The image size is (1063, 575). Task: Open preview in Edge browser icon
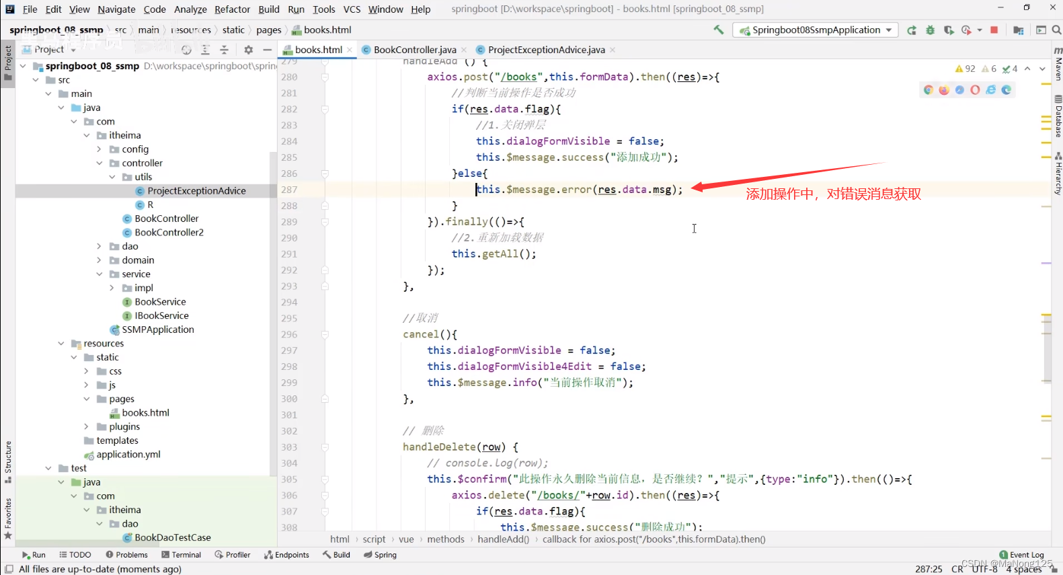[x=1007, y=90]
